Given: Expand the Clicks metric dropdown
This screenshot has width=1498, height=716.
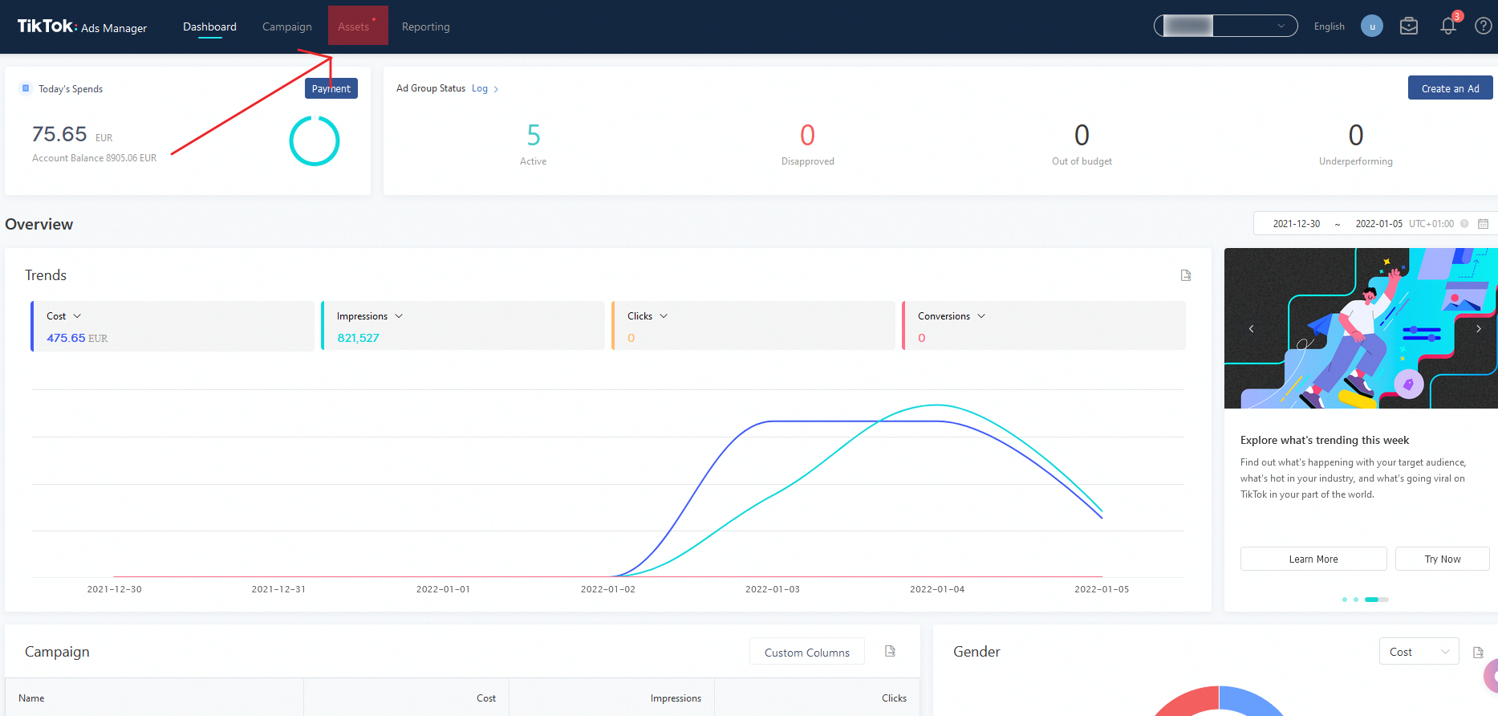Looking at the screenshot, I should click(x=664, y=316).
